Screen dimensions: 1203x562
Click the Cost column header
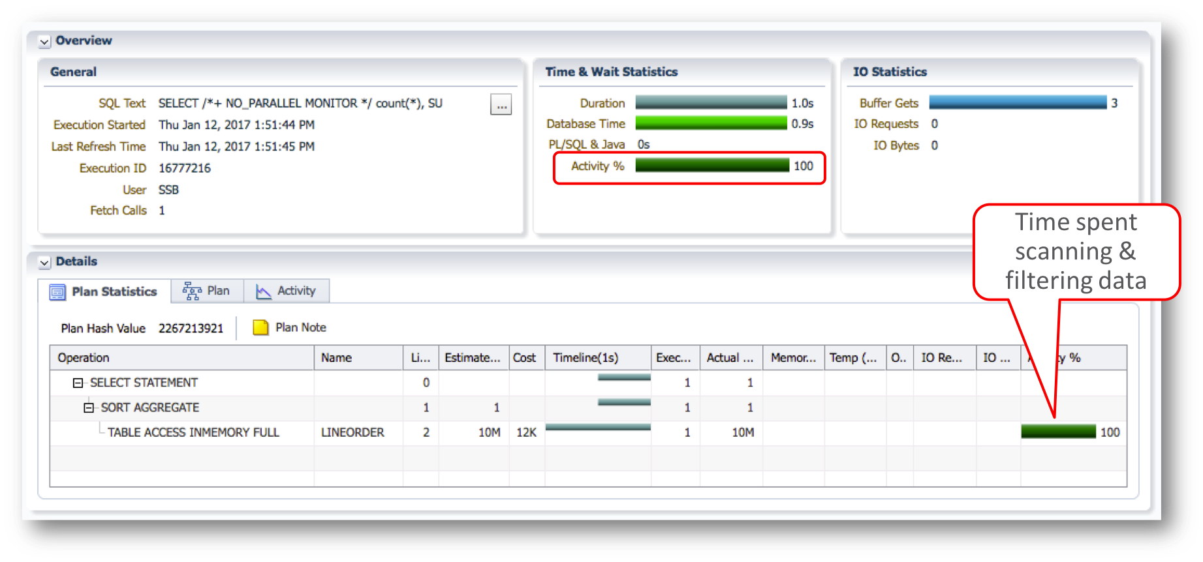click(527, 358)
